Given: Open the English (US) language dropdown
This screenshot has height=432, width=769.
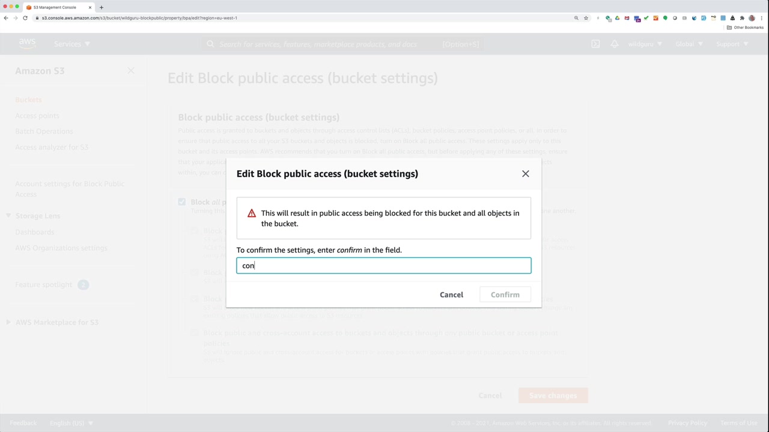Looking at the screenshot, I should 71,423.
